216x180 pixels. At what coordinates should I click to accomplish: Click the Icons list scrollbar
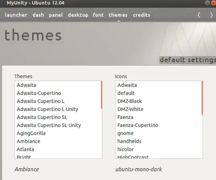[x=202, y=98]
